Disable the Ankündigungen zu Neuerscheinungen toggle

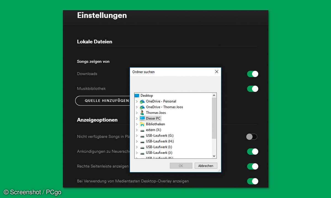tap(252, 152)
